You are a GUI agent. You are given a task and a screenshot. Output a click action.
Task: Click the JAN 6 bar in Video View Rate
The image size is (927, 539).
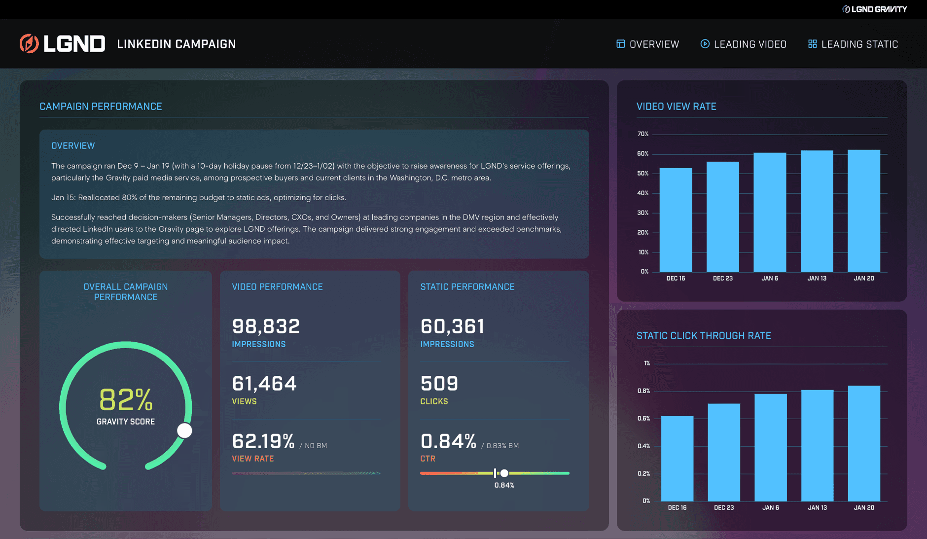(770, 212)
